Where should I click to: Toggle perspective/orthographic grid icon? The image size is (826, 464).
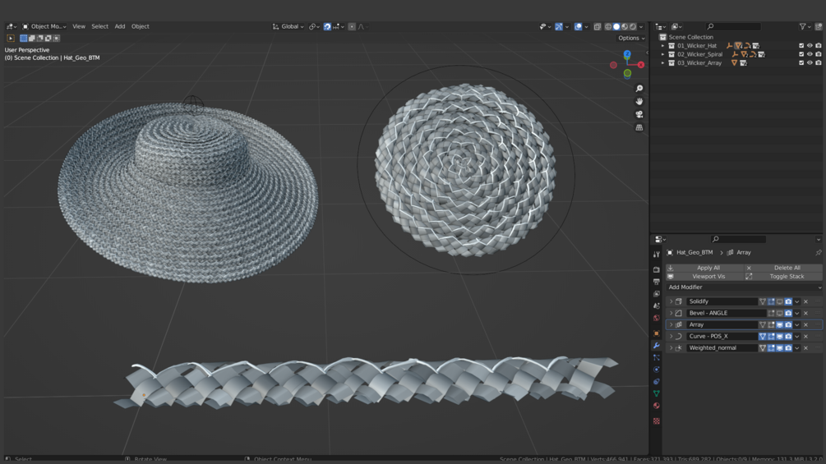point(639,127)
